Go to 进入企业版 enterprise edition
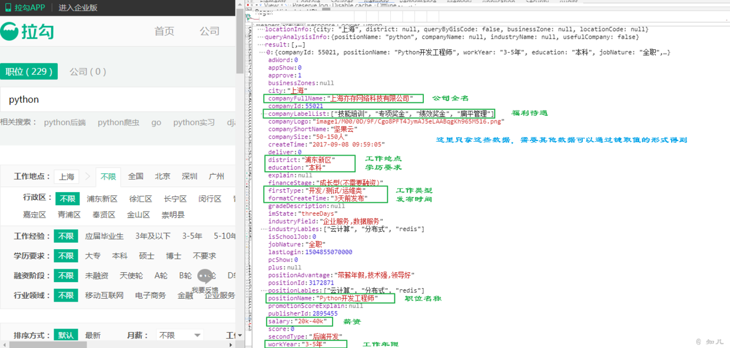The height and width of the screenshot is (348, 730). [x=78, y=8]
